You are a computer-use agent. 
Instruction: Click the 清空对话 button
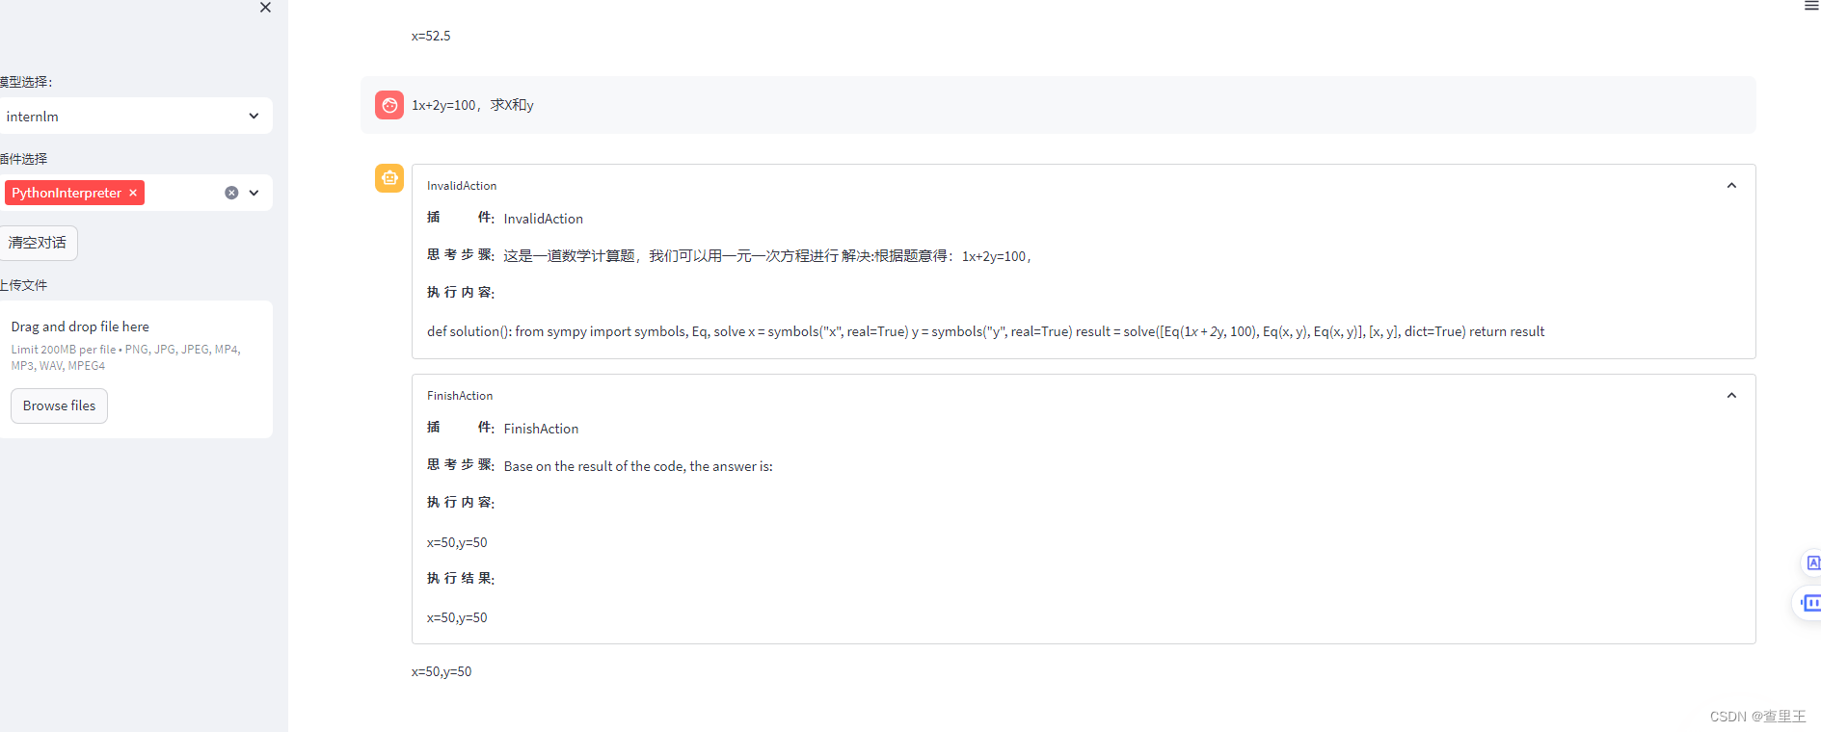coord(39,243)
